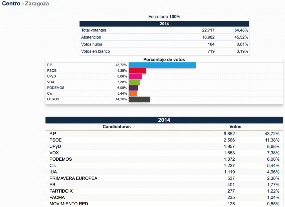Select the magenta UPyD chart bar

[135, 76]
